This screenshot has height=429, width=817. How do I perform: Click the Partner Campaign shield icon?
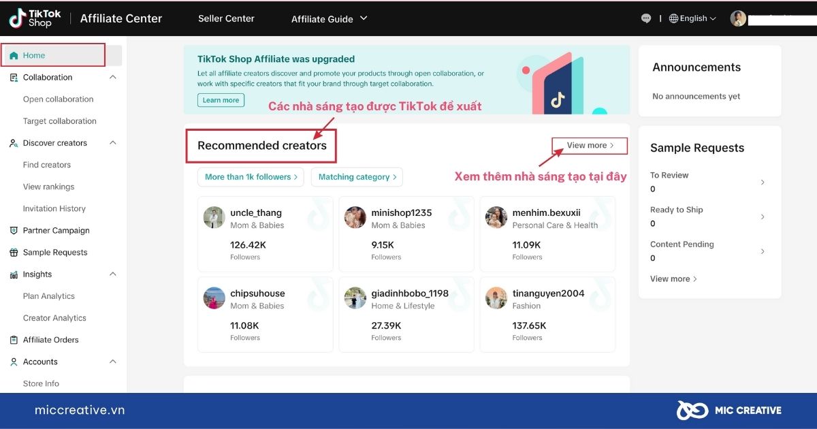coord(14,231)
